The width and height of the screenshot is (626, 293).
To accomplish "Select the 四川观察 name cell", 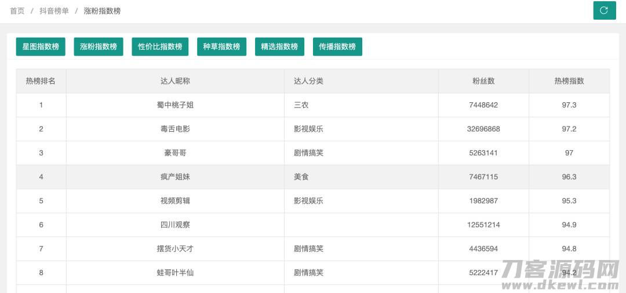I will [x=175, y=225].
